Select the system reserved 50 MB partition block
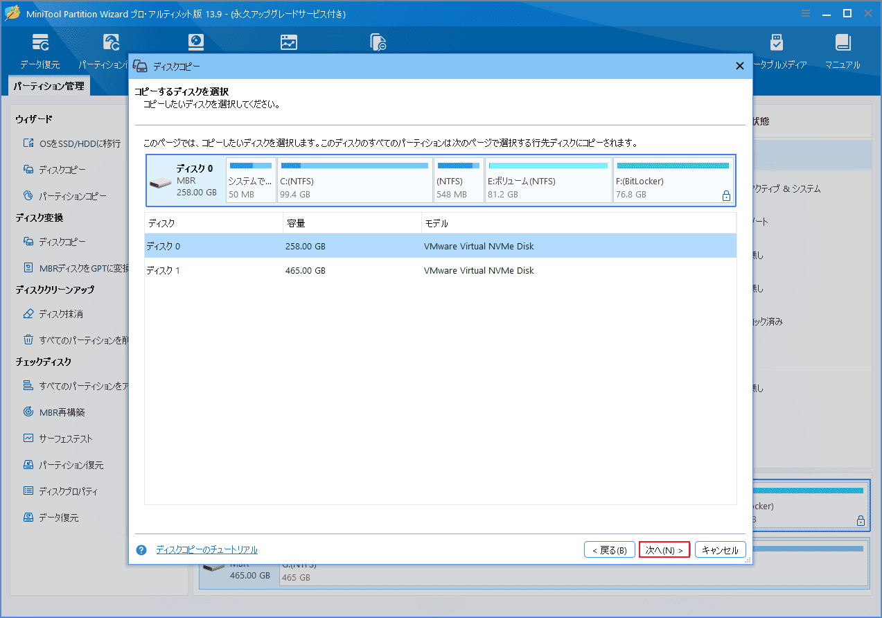The image size is (882, 618). point(251,180)
